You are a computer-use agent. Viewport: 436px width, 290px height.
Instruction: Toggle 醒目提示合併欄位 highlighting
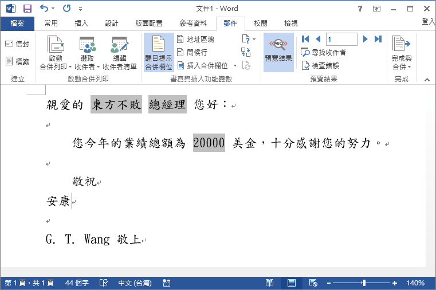coord(159,53)
